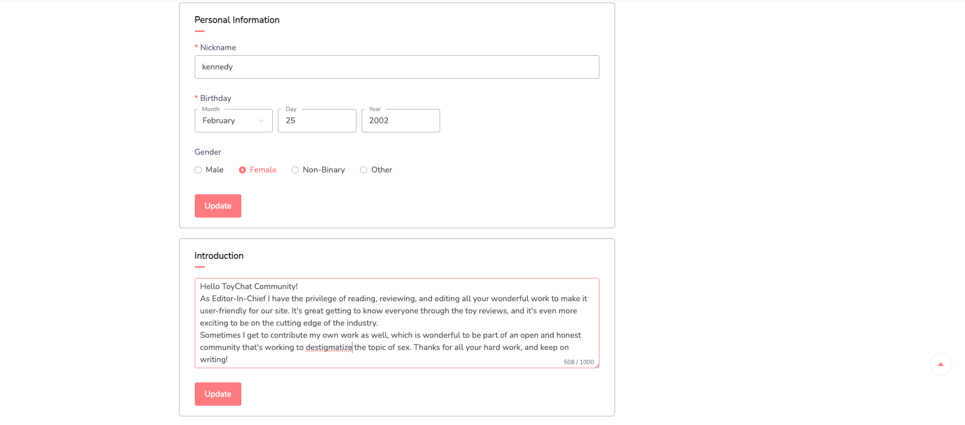
Task: Pick the Non-Binary gender radio
Action: pos(295,170)
